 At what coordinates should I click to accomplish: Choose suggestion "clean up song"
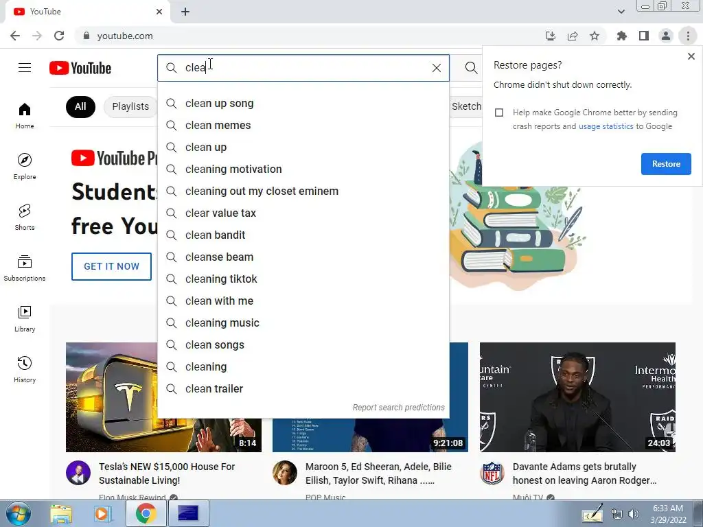click(303, 104)
